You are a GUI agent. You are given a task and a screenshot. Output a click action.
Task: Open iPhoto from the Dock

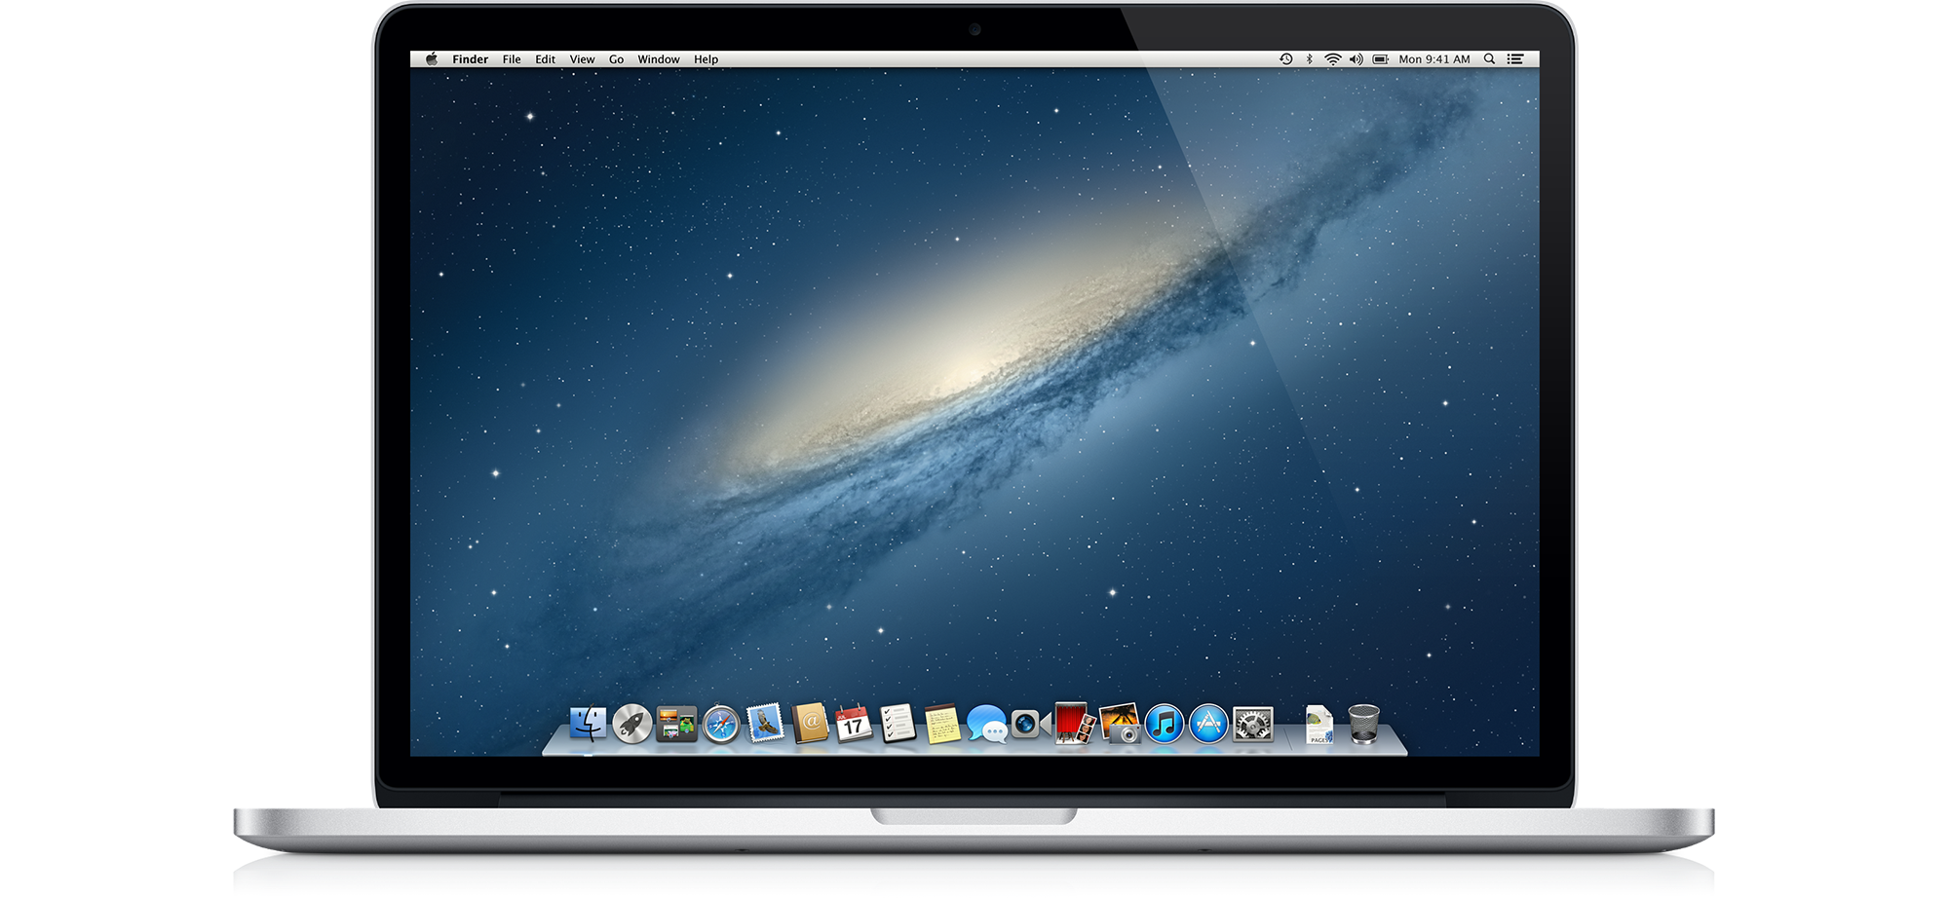pos(1120,724)
